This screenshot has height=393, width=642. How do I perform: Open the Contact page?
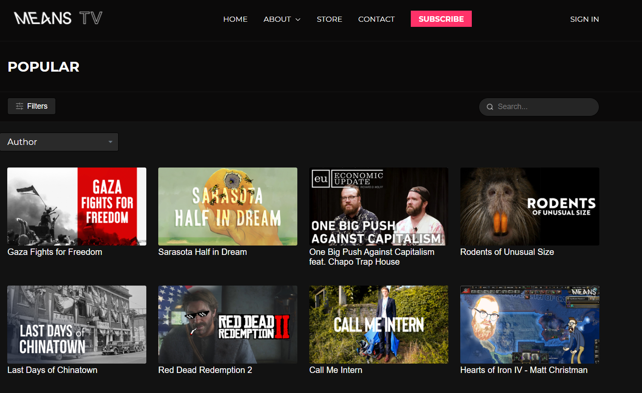(x=376, y=19)
